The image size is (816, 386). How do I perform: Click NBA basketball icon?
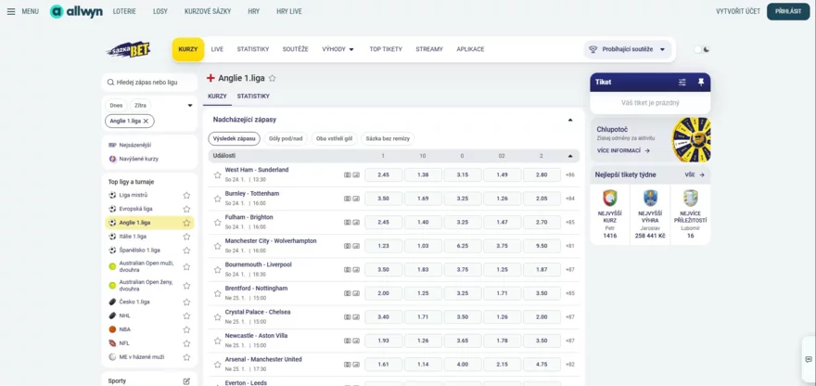tap(112, 329)
